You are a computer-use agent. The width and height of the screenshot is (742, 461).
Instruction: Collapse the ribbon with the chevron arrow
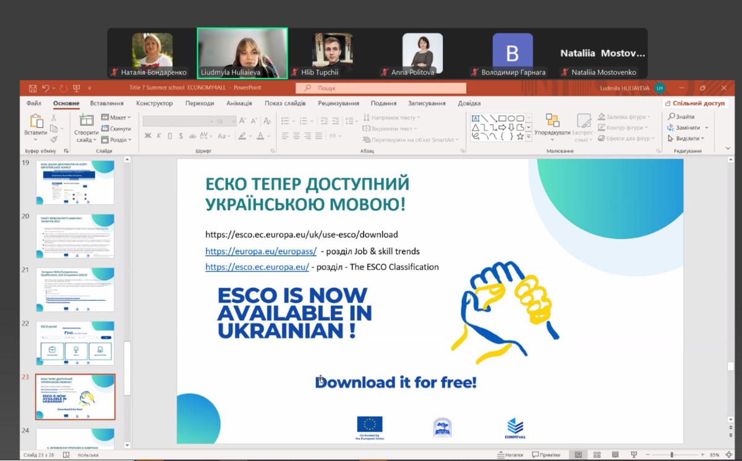(727, 149)
